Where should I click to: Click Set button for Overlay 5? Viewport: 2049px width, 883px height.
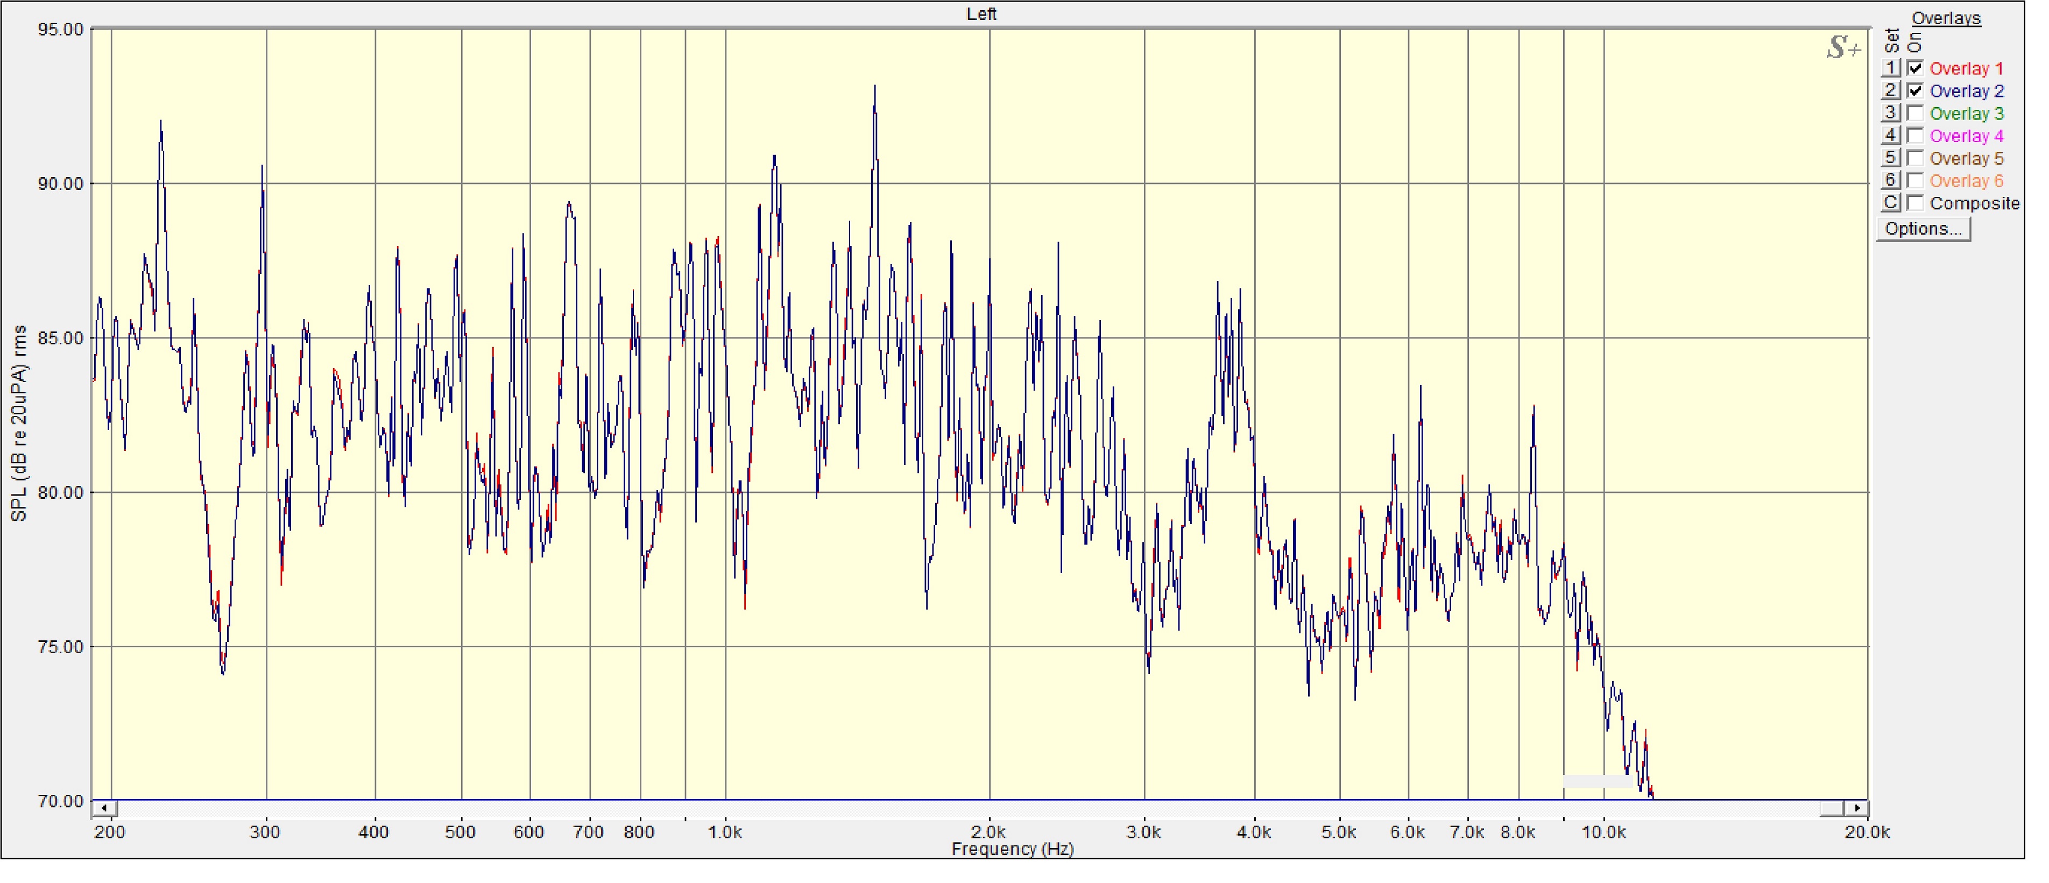pyautogui.click(x=1891, y=158)
